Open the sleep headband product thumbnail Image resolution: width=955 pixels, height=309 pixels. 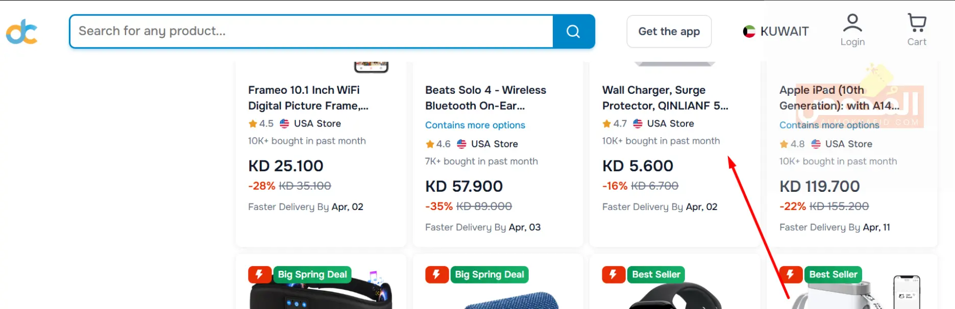[321, 291]
